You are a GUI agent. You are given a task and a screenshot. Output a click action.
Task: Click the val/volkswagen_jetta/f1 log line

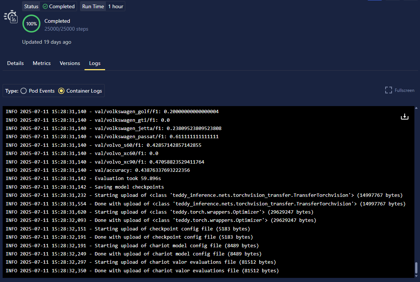[x=114, y=128]
